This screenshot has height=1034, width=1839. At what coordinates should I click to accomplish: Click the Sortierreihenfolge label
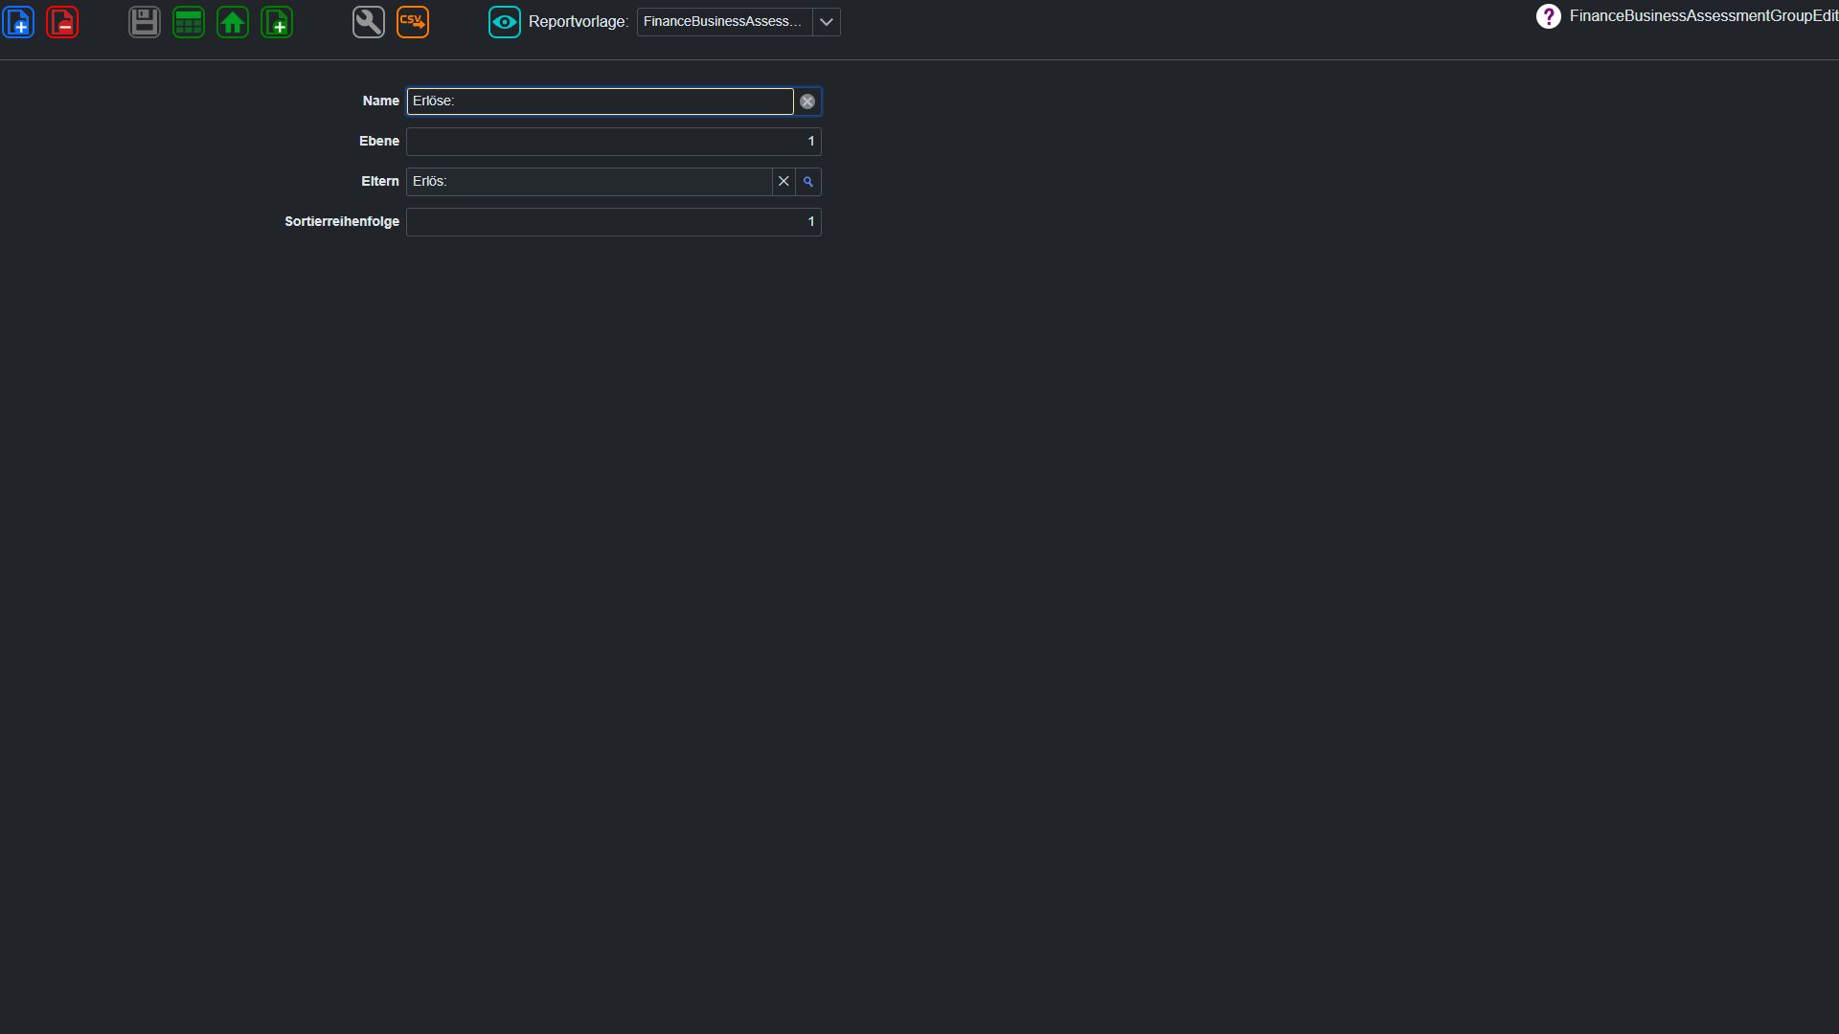click(x=342, y=222)
